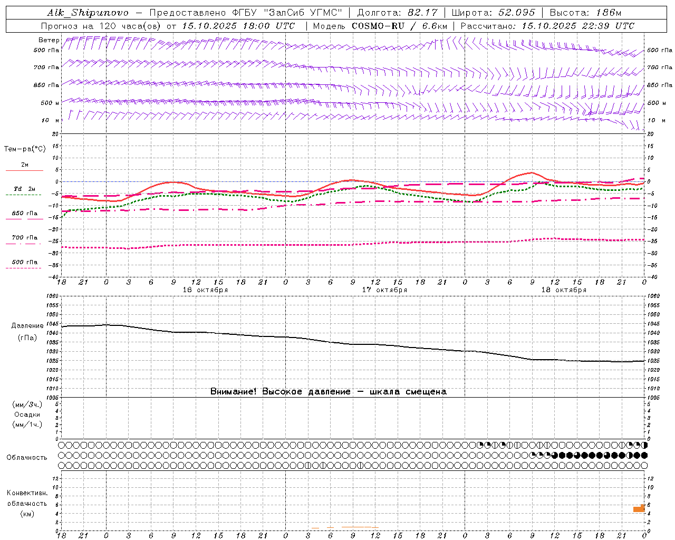675x540 pixels.
Task: Click the station name Alk_Shipunovo
Action: point(88,13)
